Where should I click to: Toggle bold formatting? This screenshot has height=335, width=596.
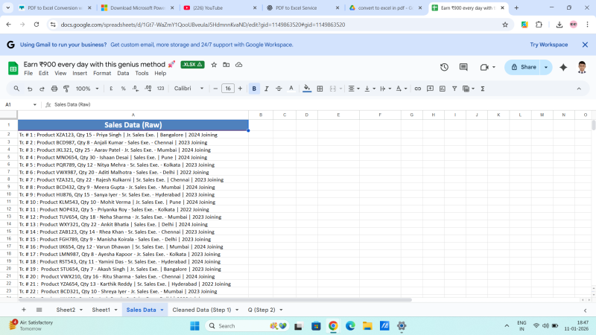[x=254, y=89]
